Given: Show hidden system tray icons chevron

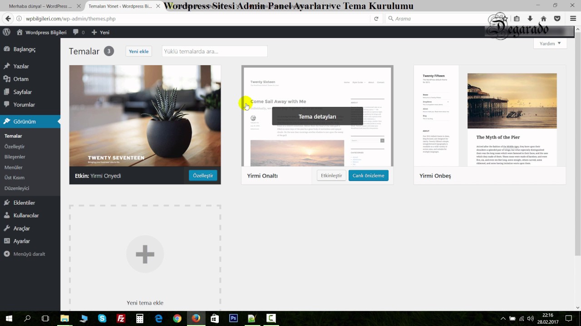Looking at the screenshot, I should [503, 318].
